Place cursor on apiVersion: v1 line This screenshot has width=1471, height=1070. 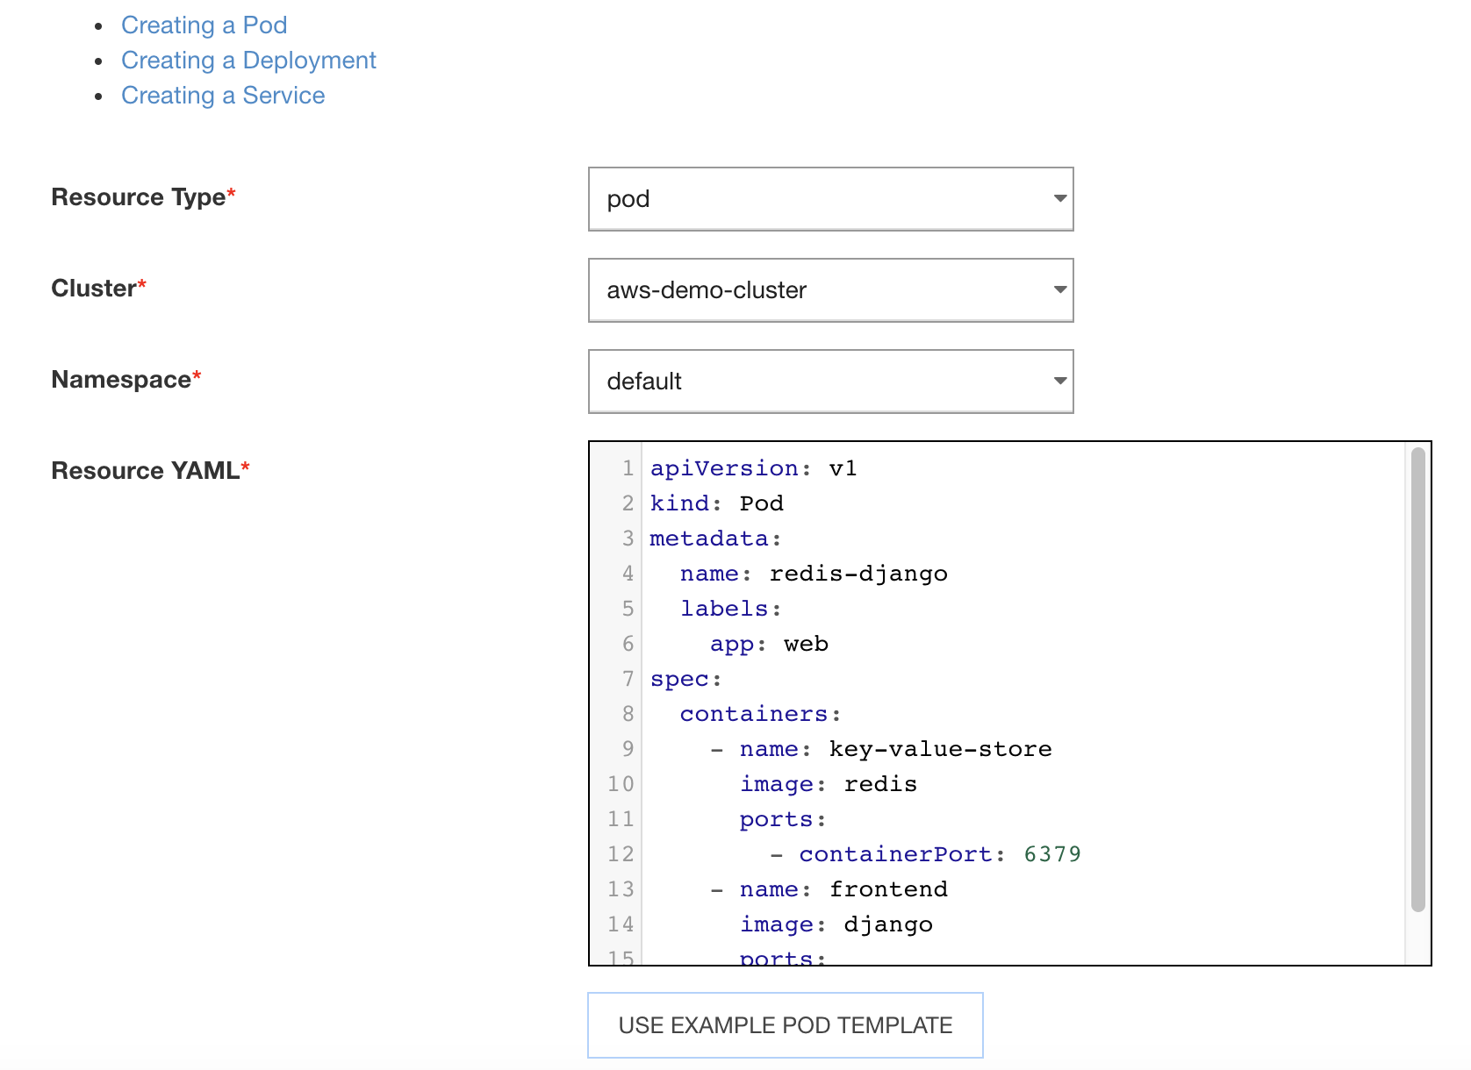753,468
